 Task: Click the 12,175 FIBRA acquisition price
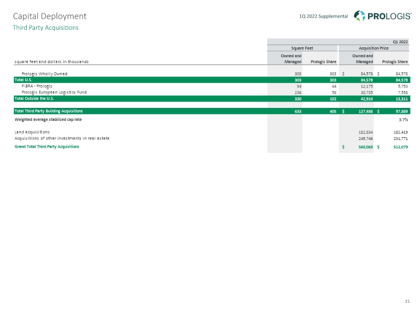367,86
